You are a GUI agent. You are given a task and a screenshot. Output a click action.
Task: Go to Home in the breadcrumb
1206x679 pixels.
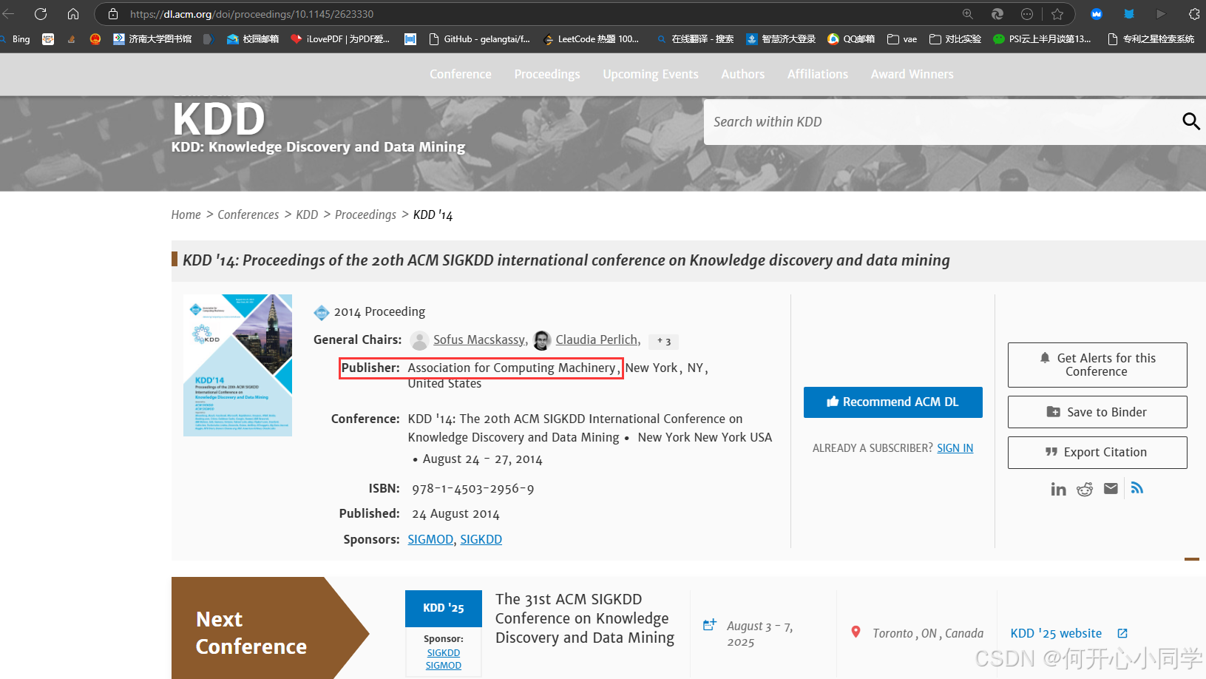click(x=186, y=214)
